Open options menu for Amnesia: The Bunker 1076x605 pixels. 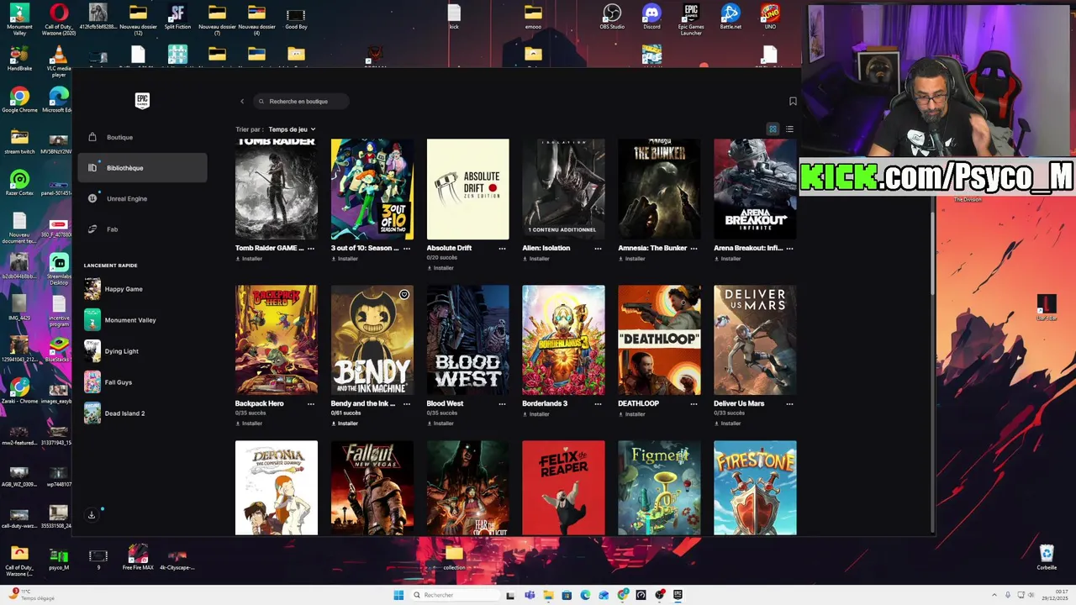pyautogui.click(x=694, y=249)
